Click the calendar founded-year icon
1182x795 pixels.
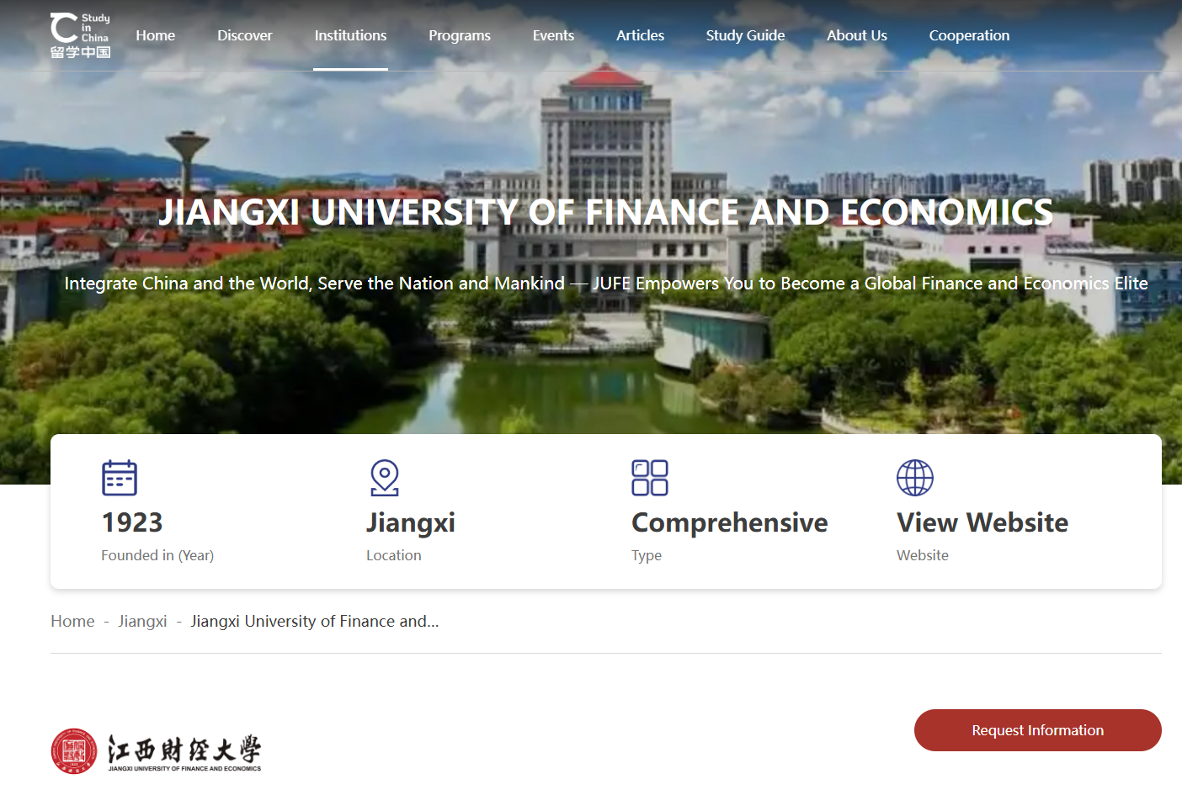pyautogui.click(x=120, y=478)
